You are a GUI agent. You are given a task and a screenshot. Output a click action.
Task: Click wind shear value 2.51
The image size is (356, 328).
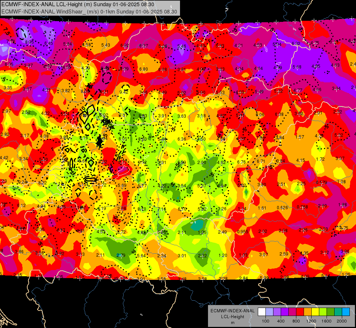pos(281,184)
